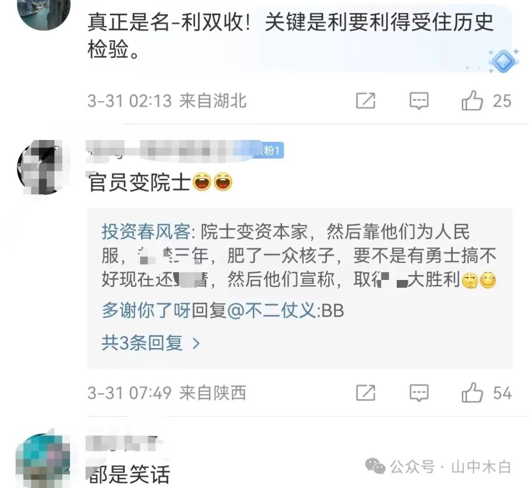
Task: Tap the chevron next to 共3条回复
Action: [x=196, y=344]
